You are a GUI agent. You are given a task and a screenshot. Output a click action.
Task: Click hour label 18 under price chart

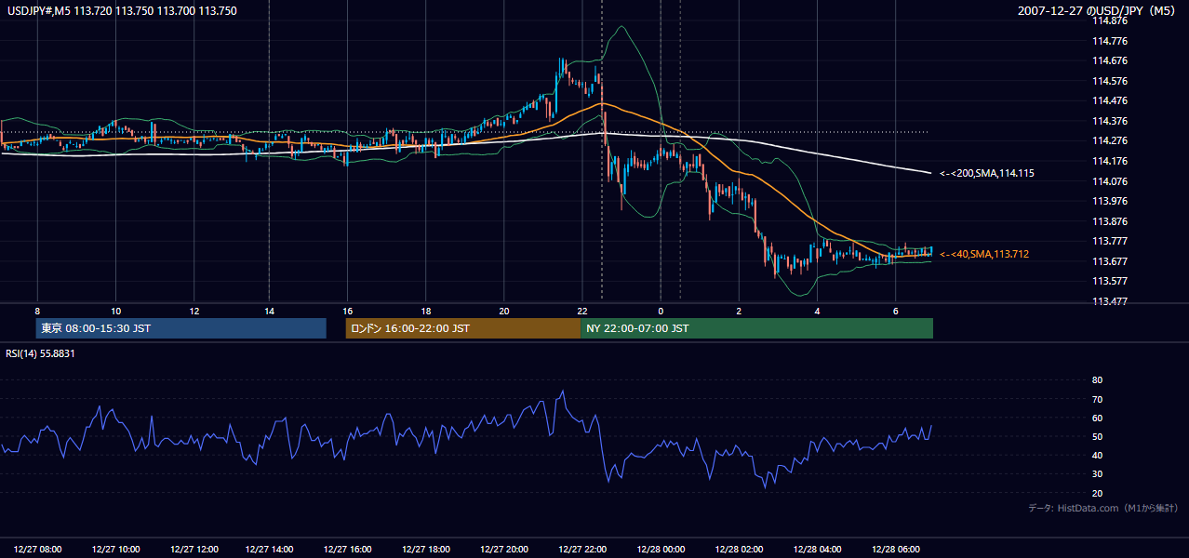425,311
